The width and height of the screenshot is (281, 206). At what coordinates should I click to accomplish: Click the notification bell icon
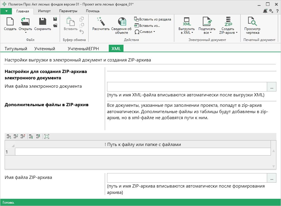[x=265, y=11]
